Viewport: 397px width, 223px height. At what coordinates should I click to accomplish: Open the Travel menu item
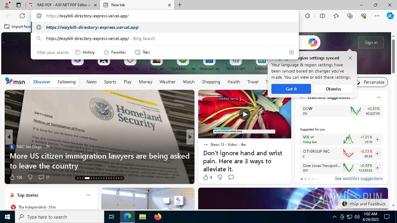[253, 82]
